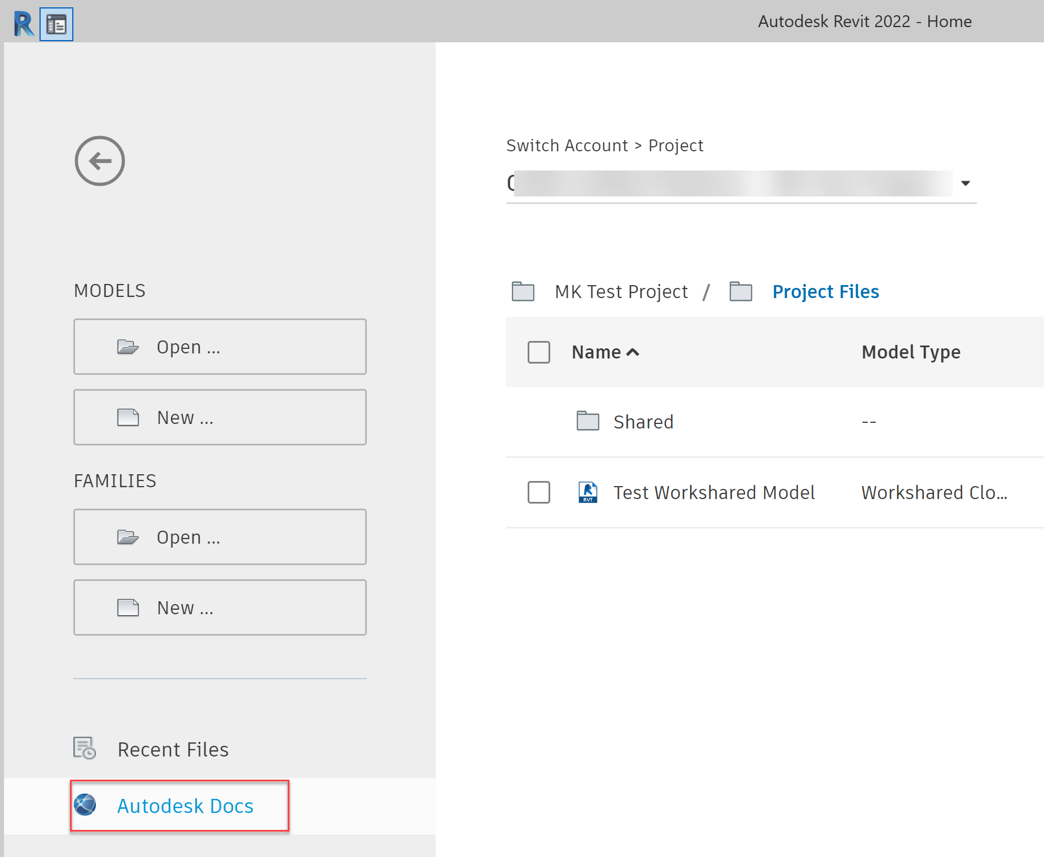This screenshot has width=1044, height=857.
Task: Click the New button under Models
Action: [220, 417]
